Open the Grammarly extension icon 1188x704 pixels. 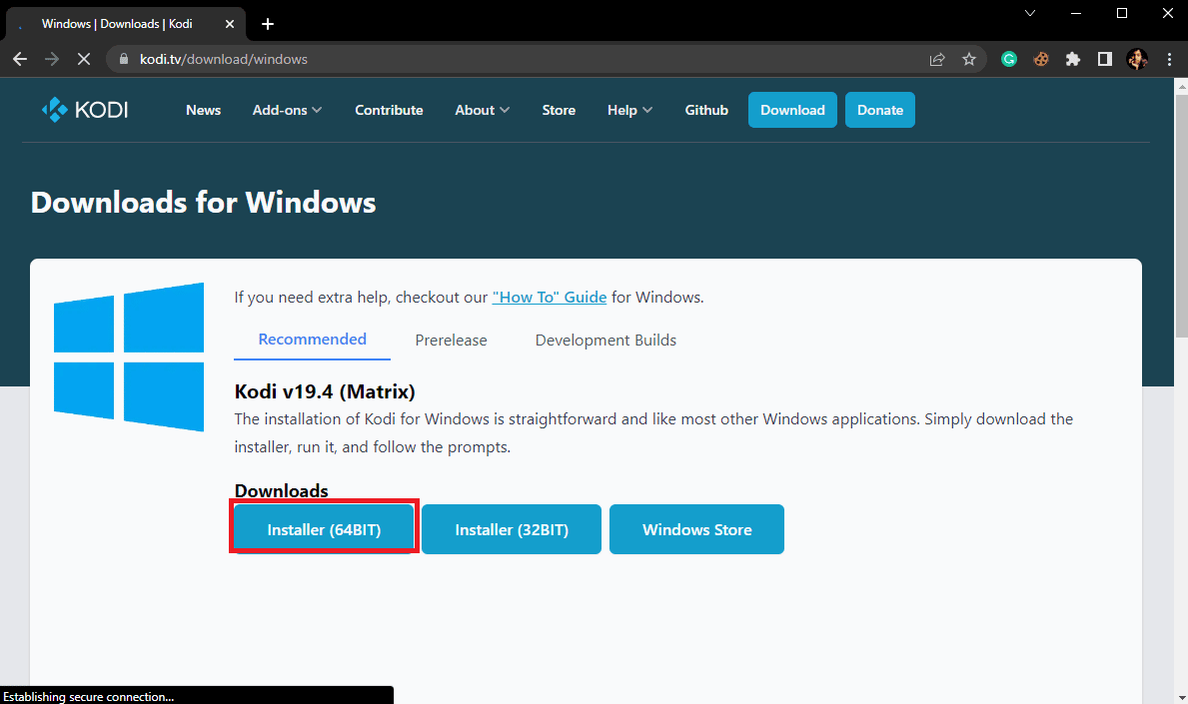1008,59
